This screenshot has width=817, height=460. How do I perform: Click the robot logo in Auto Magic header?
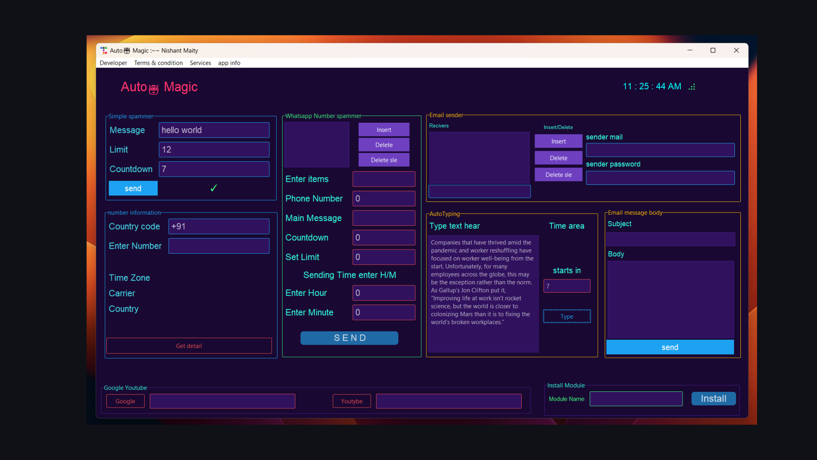pos(154,89)
